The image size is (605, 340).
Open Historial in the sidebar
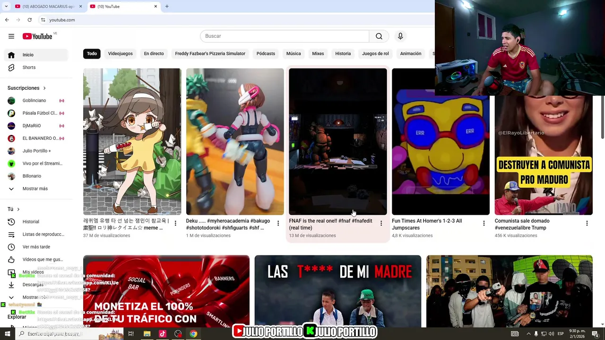tap(36, 221)
